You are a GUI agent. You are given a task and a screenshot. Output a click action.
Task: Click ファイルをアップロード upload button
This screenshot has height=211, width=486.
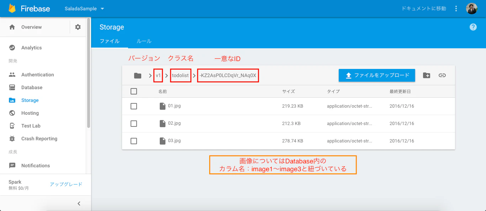pos(377,75)
